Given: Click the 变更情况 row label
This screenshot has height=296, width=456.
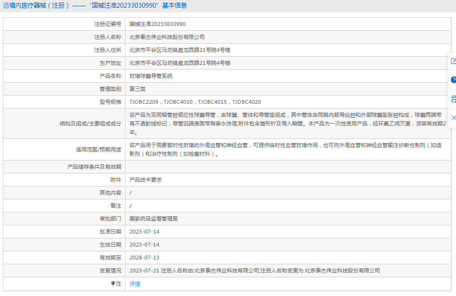Looking at the screenshot, I should tap(111, 271).
